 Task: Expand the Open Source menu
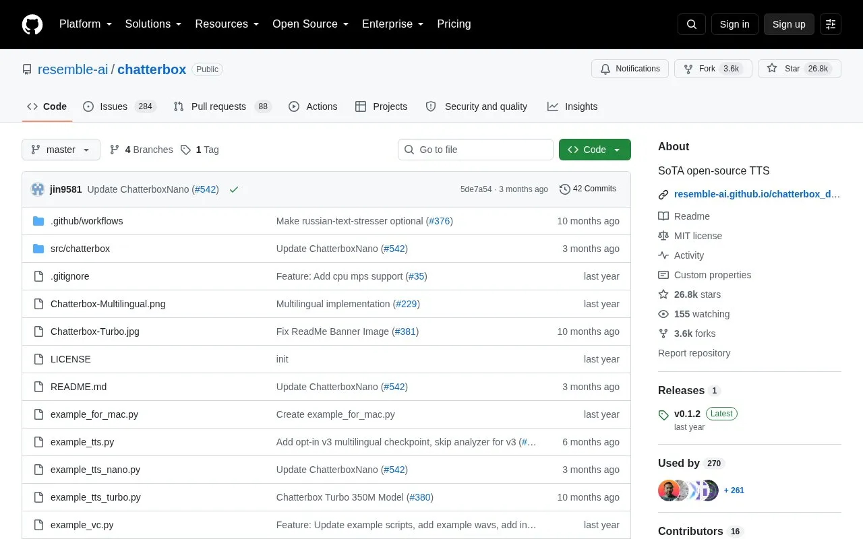pos(311,24)
